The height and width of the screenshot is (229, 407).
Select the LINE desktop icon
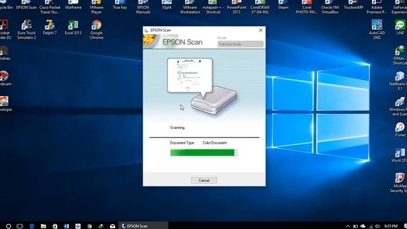point(400,27)
